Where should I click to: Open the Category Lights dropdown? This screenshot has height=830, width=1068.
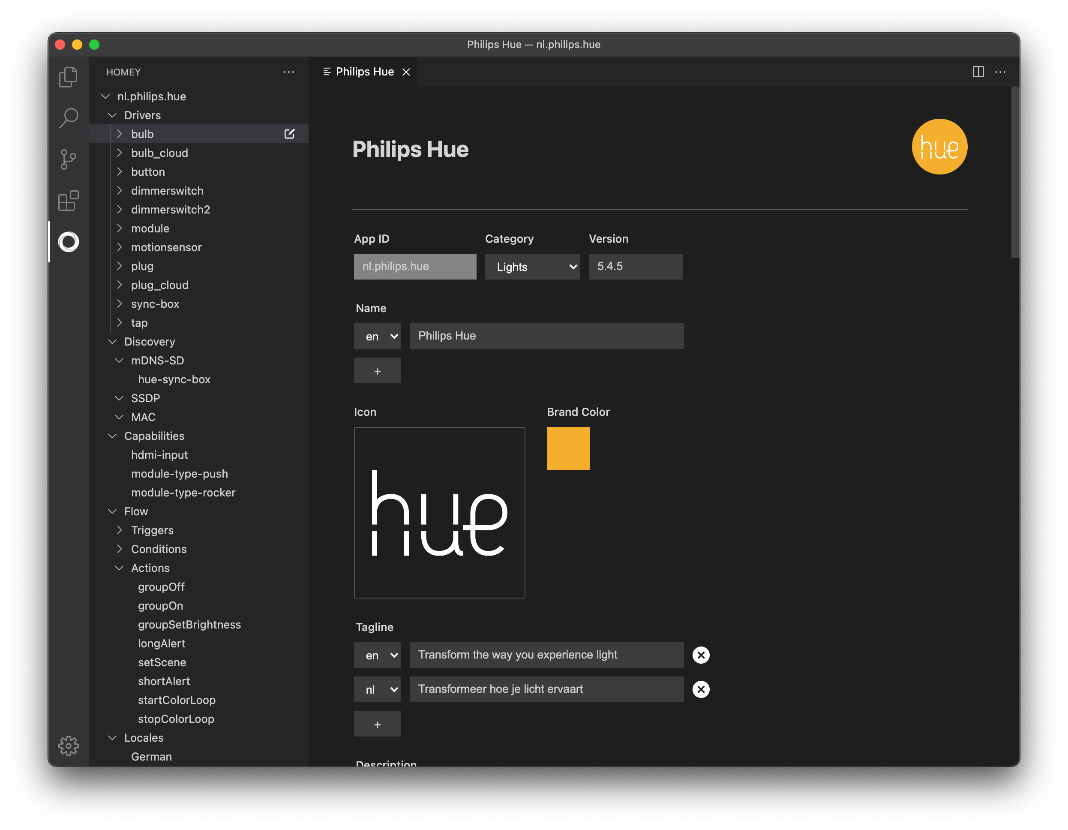[533, 267]
